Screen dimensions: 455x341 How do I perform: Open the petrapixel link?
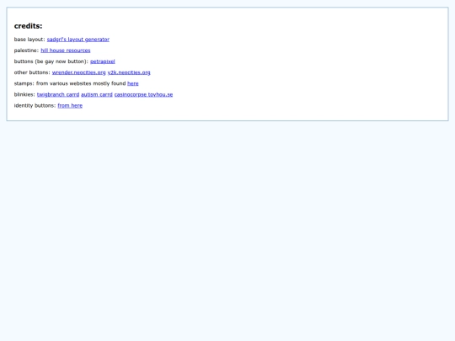coord(103,61)
